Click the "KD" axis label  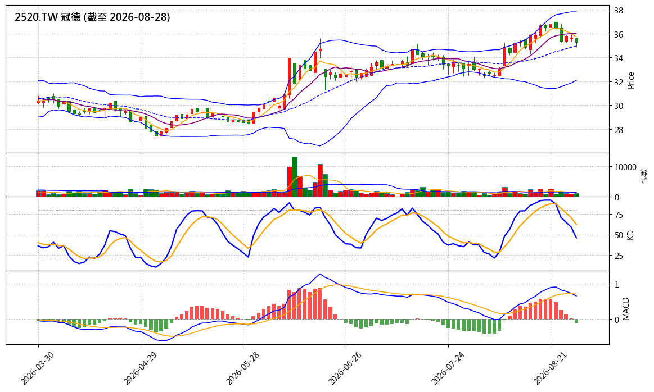pyautogui.click(x=630, y=235)
